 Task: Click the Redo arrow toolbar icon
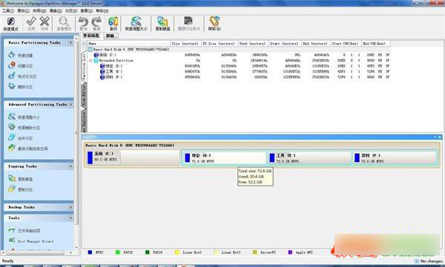point(96,24)
